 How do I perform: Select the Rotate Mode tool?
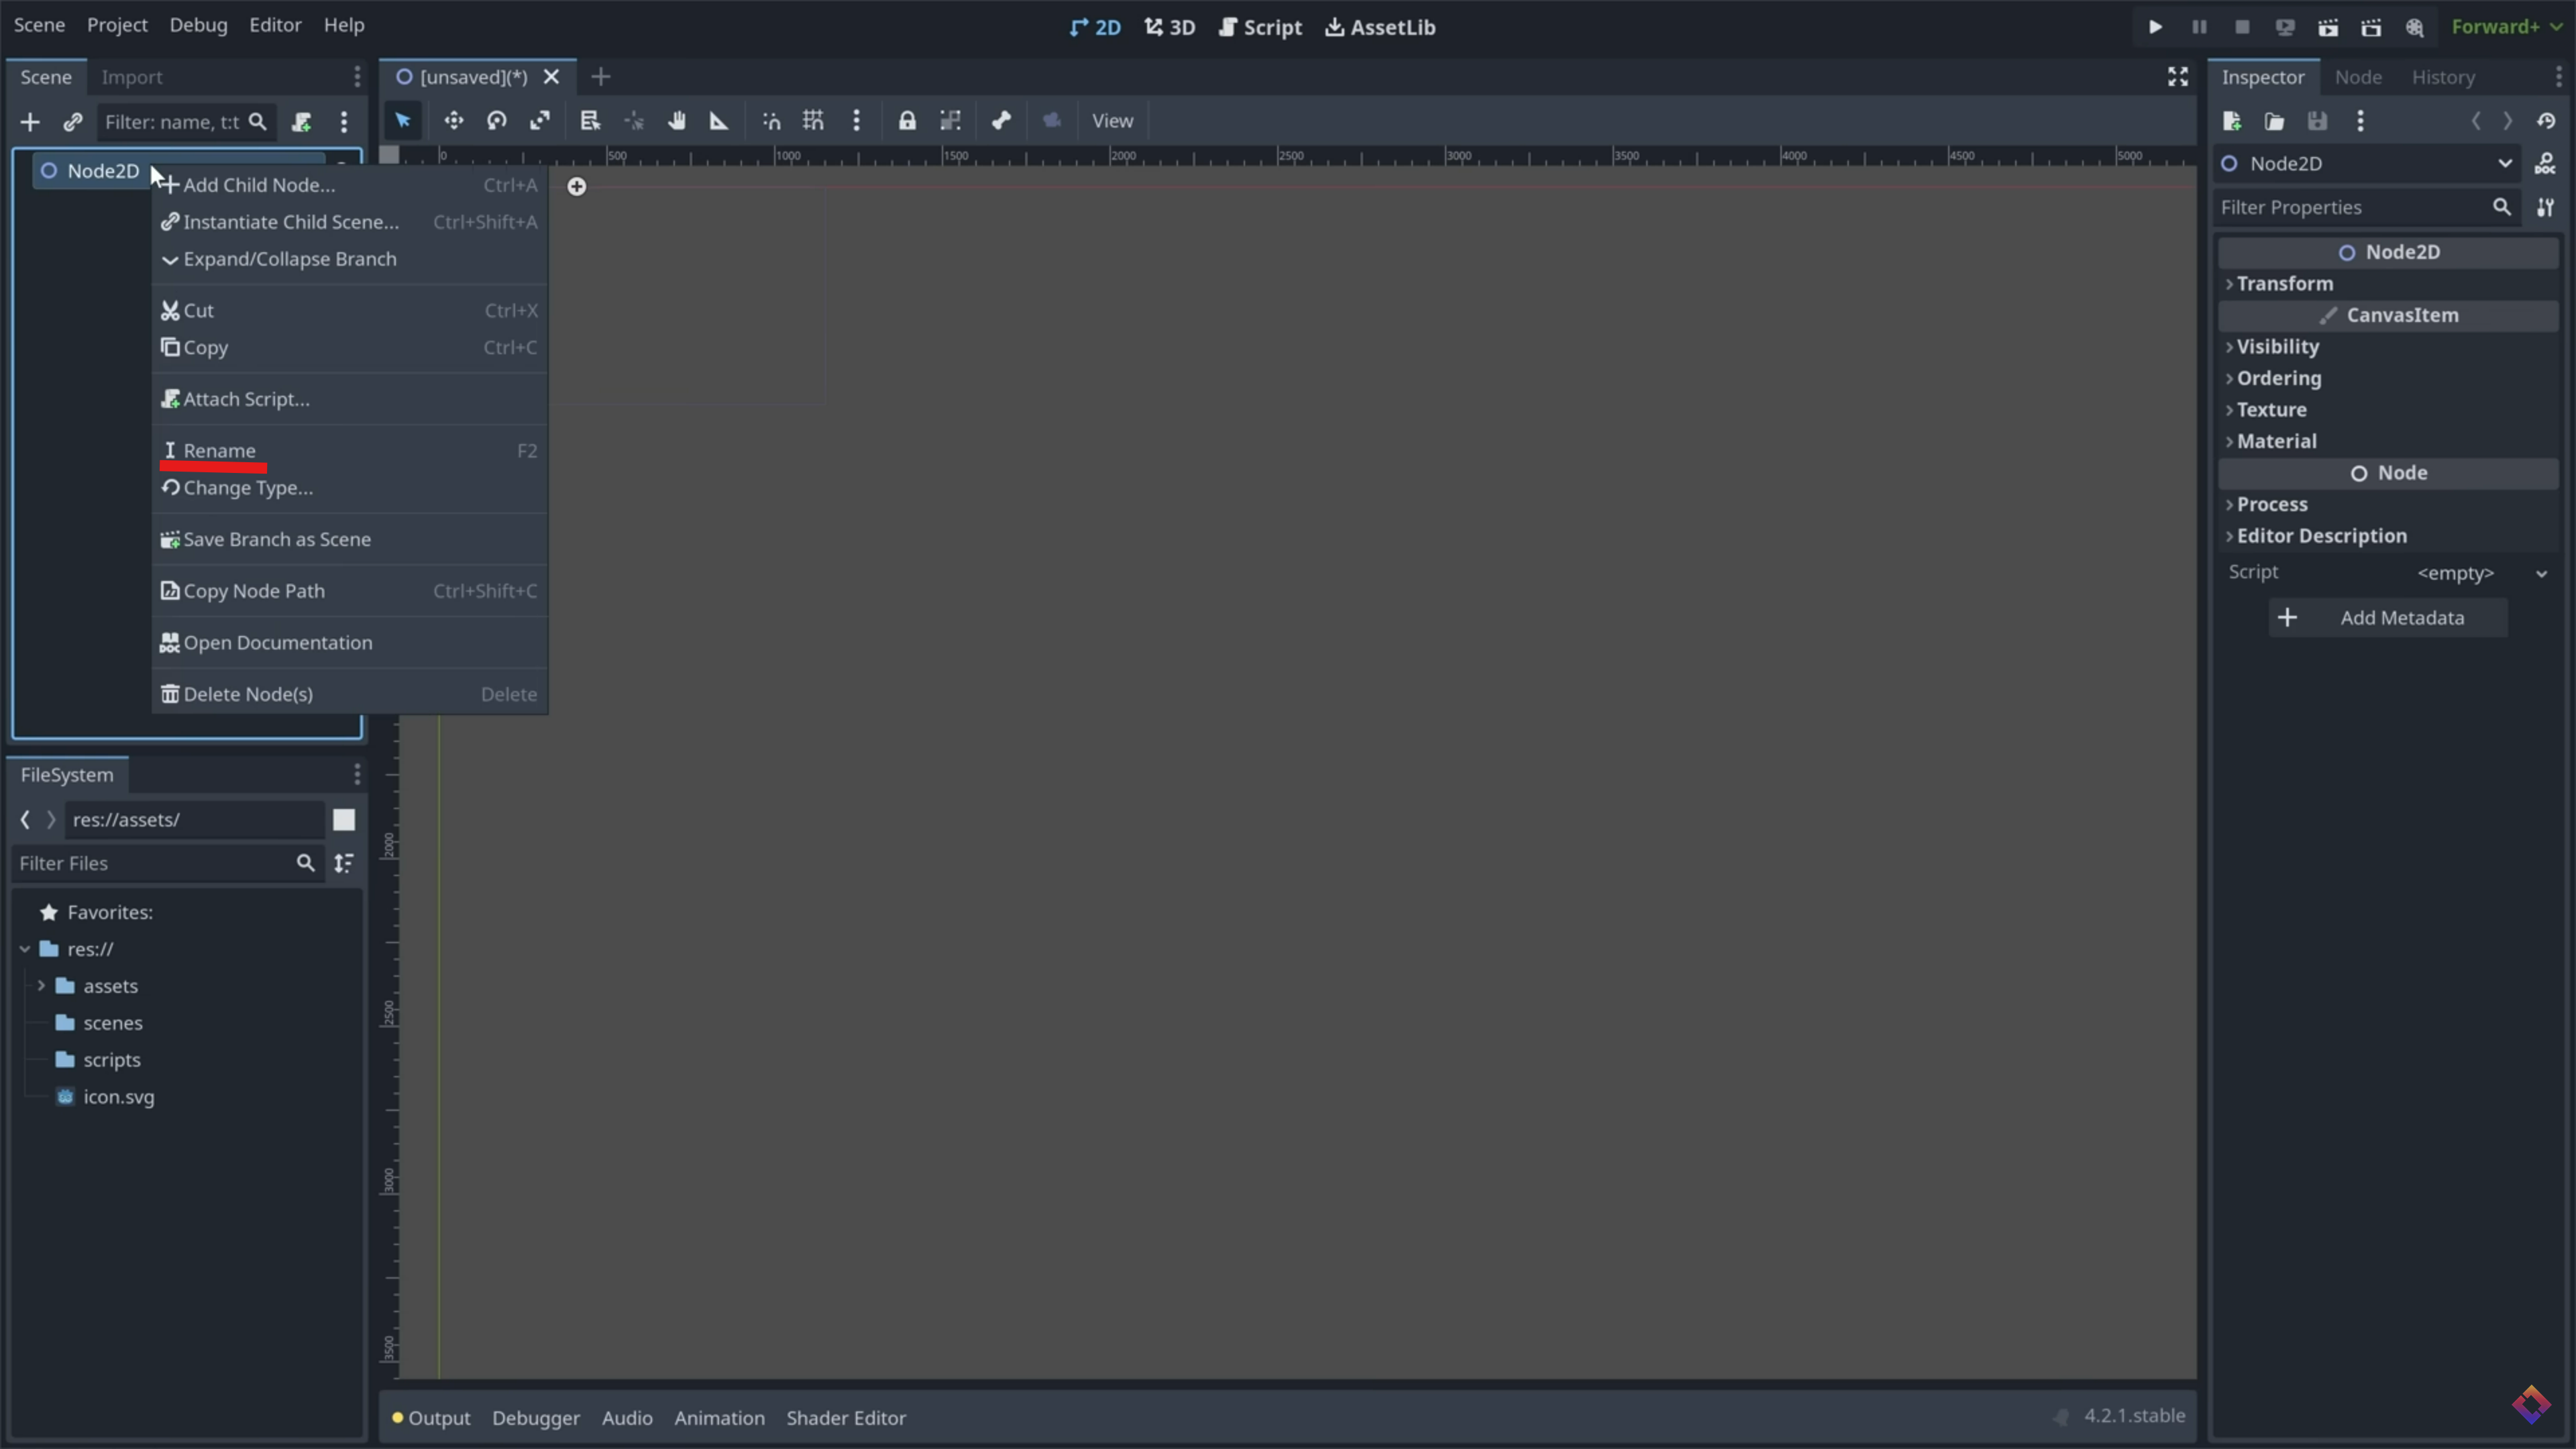[496, 121]
